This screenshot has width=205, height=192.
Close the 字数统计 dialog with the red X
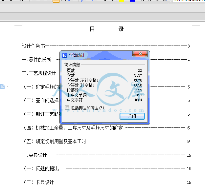[140, 54]
